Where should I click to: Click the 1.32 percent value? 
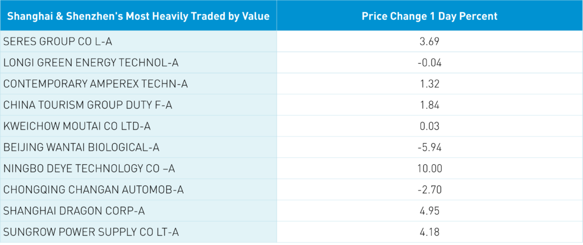pyautogui.click(x=430, y=84)
